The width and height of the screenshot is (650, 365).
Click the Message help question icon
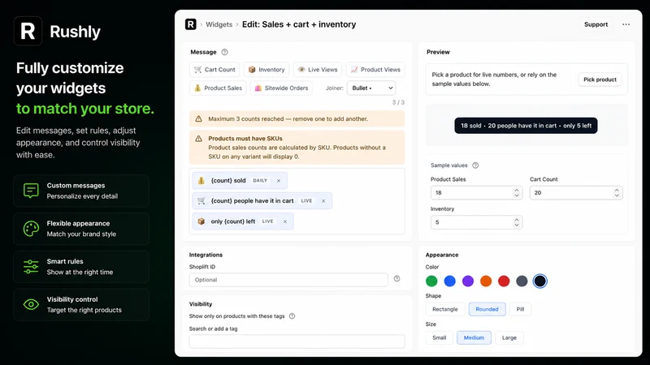tap(225, 52)
